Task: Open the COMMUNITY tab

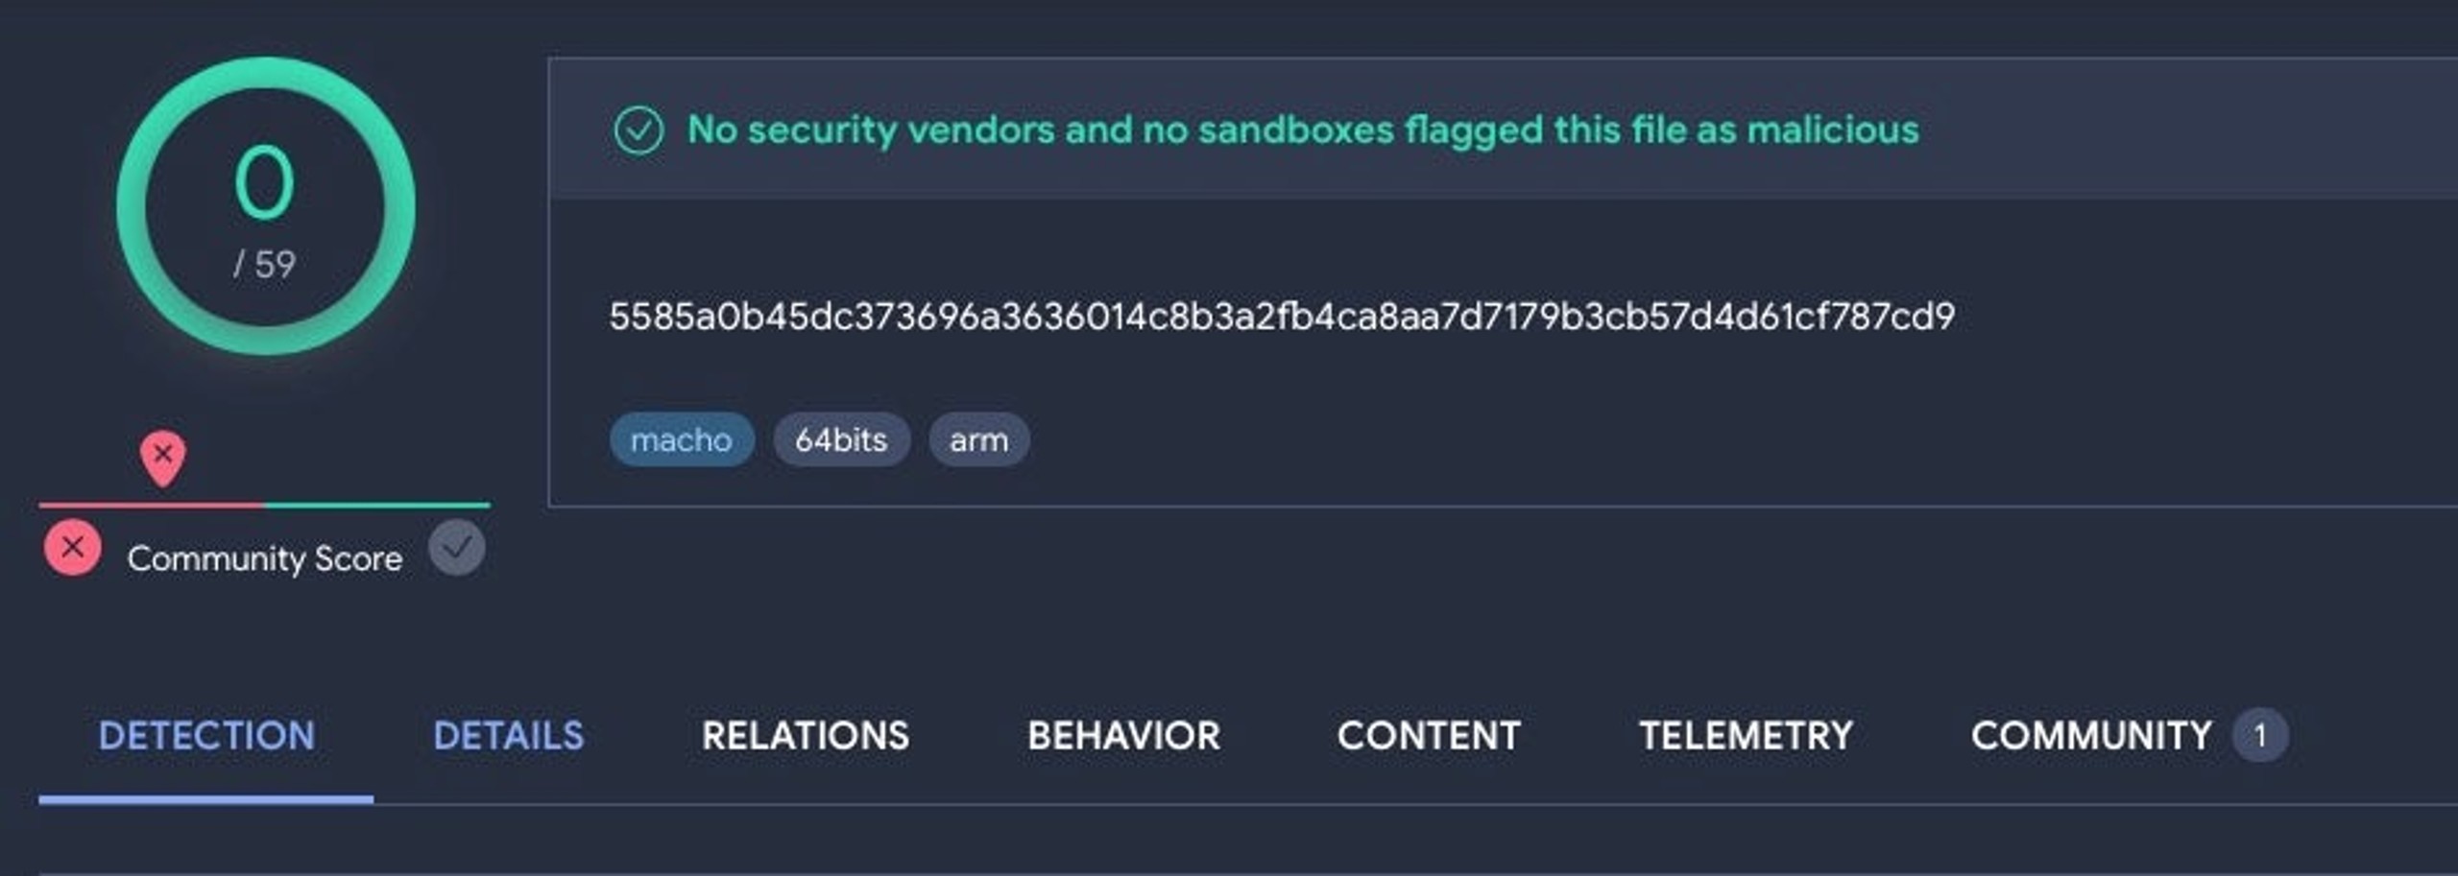Action: (2091, 736)
